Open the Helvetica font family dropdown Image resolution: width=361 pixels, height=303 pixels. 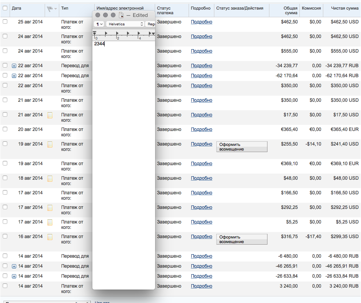(x=126, y=24)
